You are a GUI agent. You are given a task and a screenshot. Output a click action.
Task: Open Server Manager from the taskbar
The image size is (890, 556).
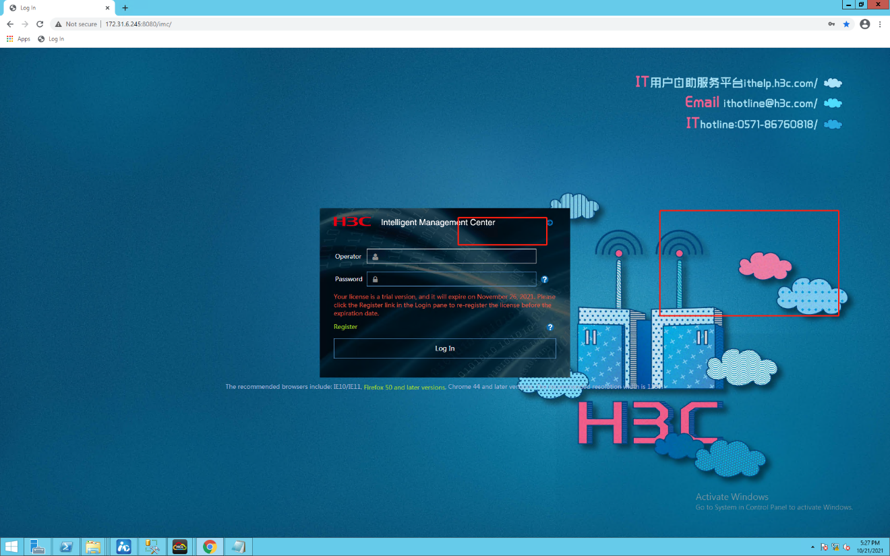(38, 547)
